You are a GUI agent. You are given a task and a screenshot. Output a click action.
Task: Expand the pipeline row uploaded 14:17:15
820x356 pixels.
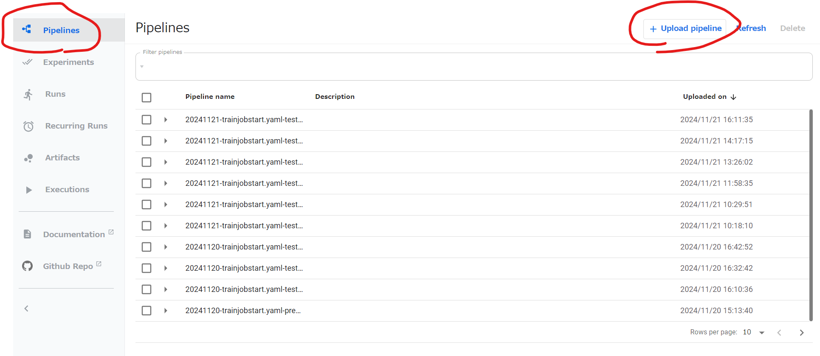click(166, 141)
